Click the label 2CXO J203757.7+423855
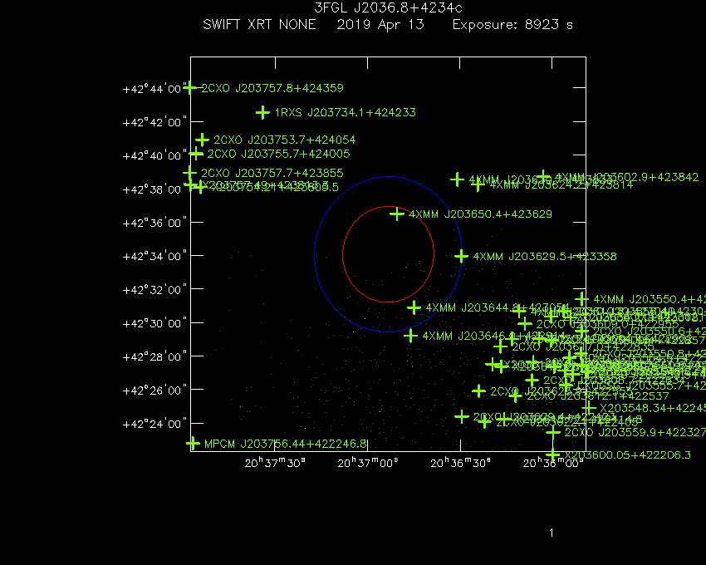Image resolution: width=706 pixels, height=565 pixels. point(272,173)
